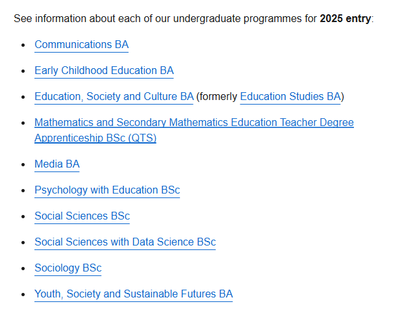This screenshot has height=315, width=402.
Task: Select the Media BA link
Action: click(x=57, y=164)
